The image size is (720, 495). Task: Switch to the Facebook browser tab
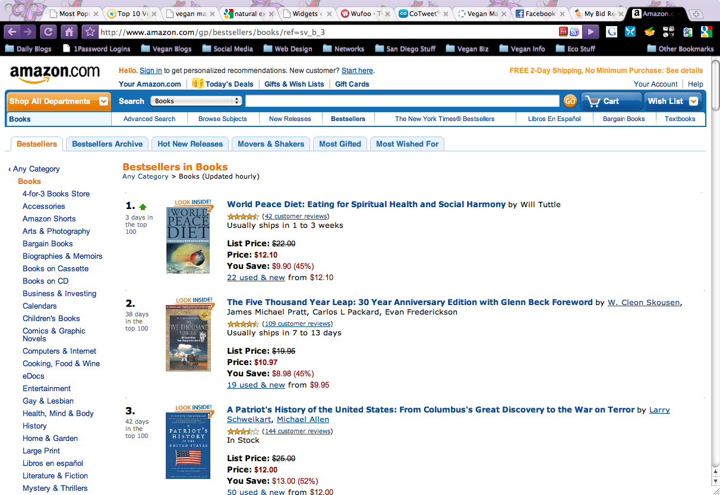point(538,14)
